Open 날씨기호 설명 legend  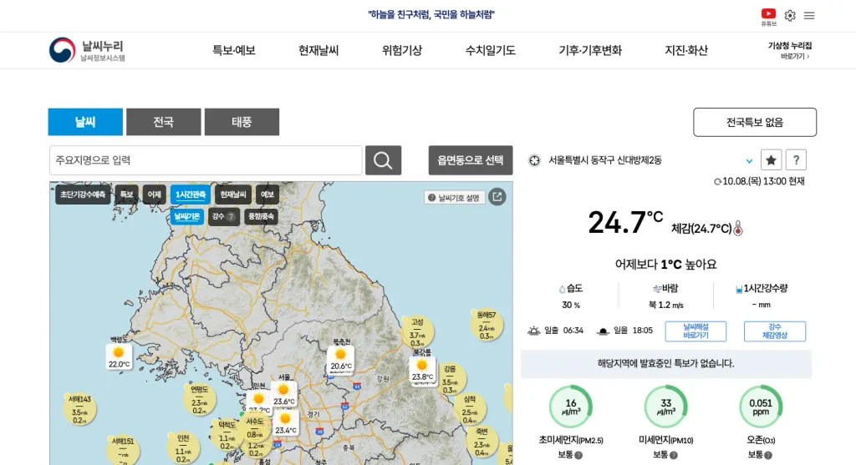tap(454, 197)
